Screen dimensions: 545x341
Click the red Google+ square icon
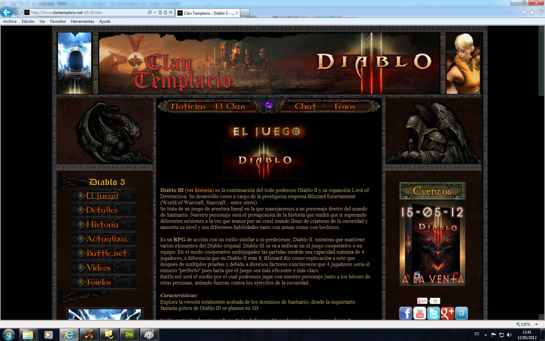447,313
